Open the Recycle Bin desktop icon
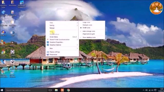 (3, 24)
